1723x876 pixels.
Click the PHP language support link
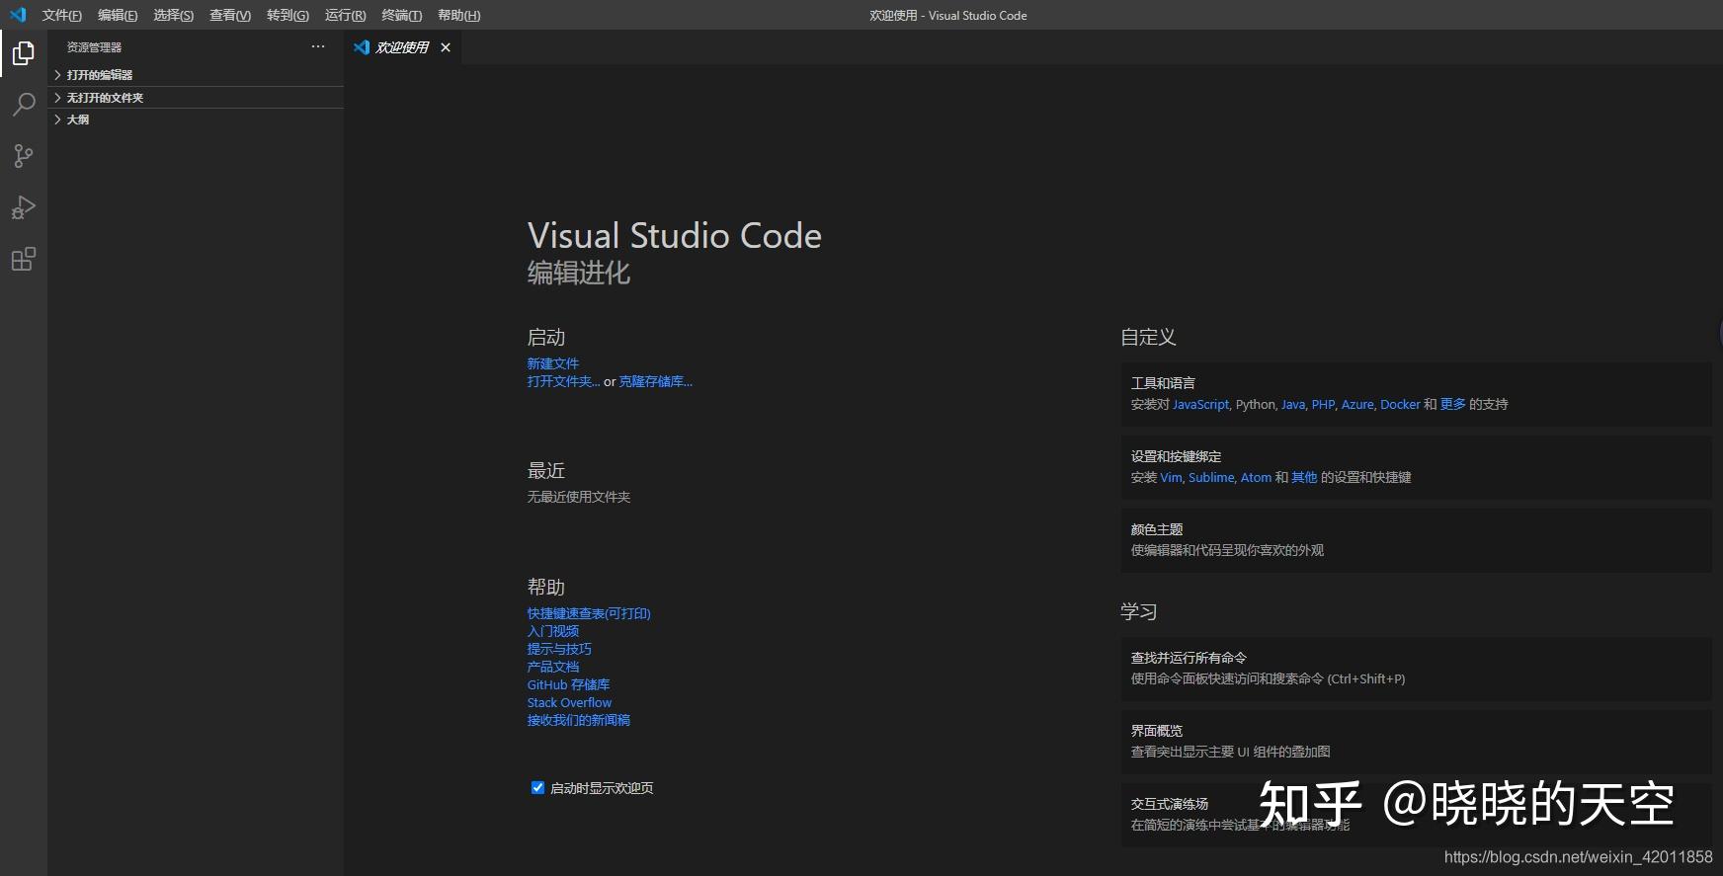pyautogui.click(x=1323, y=404)
